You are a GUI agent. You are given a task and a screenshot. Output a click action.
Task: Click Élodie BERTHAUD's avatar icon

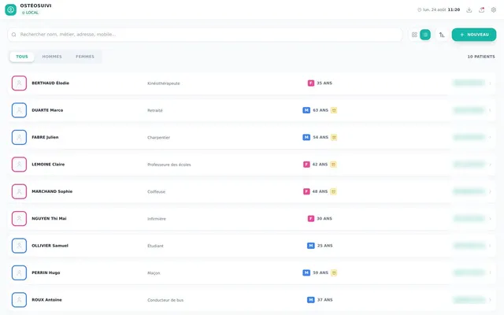(19, 83)
